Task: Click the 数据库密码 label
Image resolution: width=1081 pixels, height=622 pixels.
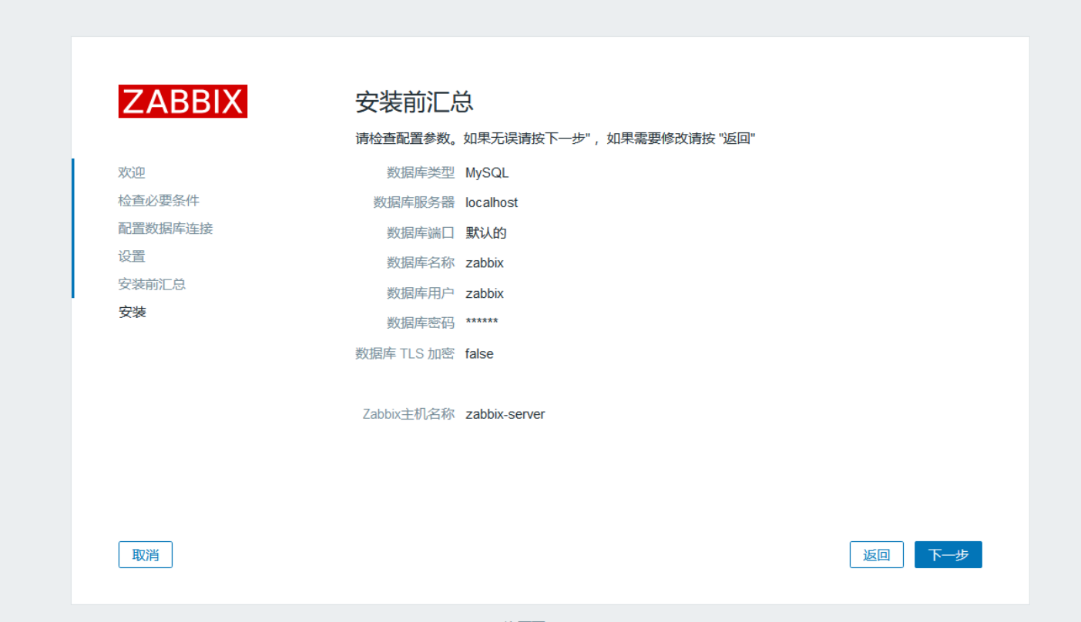Action: pyautogui.click(x=421, y=323)
